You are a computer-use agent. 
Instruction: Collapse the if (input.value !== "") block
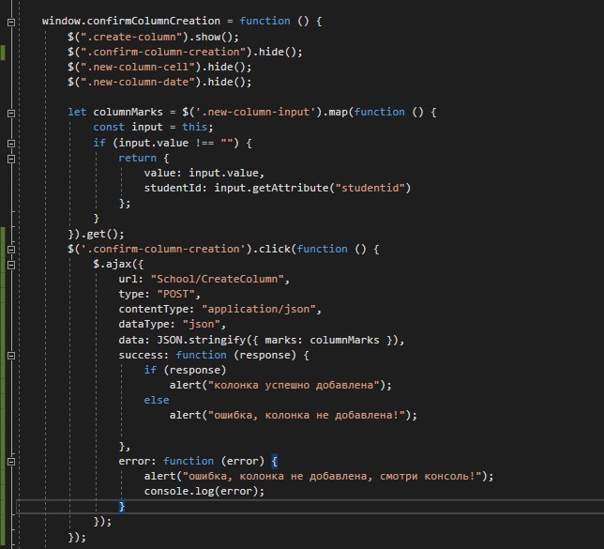(x=11, y=144)
